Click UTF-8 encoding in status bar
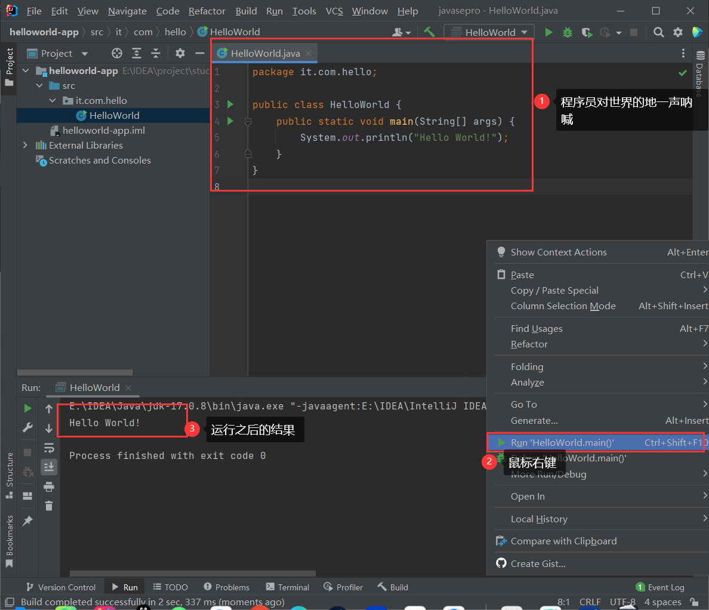The width and height of the screenshot is (709, 610). [622, 602]
